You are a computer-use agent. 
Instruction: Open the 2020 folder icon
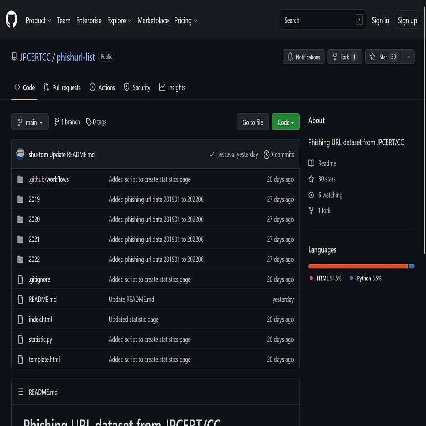(x=20, y=219)
